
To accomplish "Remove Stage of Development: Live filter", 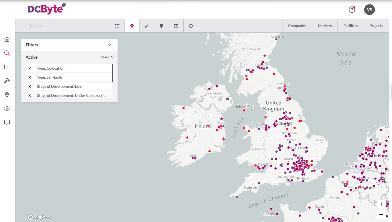I will point(30,86).
